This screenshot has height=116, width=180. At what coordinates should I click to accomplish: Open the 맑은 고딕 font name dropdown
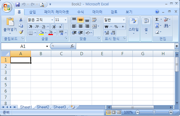52,20
